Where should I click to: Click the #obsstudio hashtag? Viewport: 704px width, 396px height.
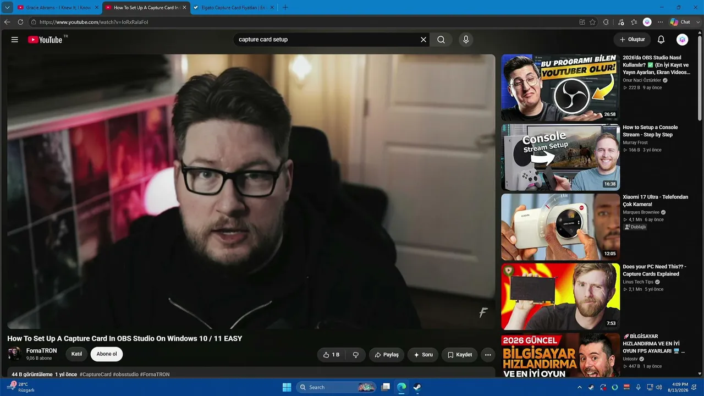(x=125, y=375)
